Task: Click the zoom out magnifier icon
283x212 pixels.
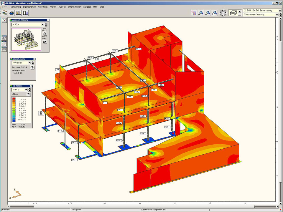Action: point(208,13)
